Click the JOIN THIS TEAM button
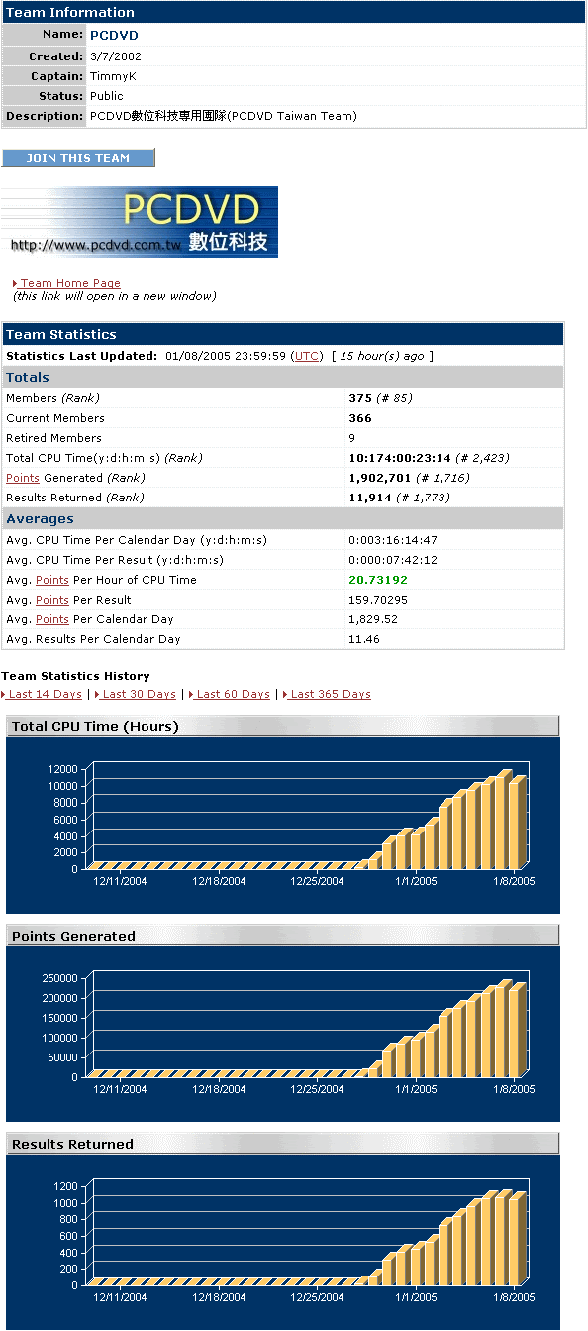 (x=78, y=158)
